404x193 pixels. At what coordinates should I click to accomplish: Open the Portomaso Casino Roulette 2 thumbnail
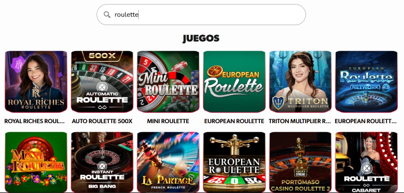pos(300,162)
